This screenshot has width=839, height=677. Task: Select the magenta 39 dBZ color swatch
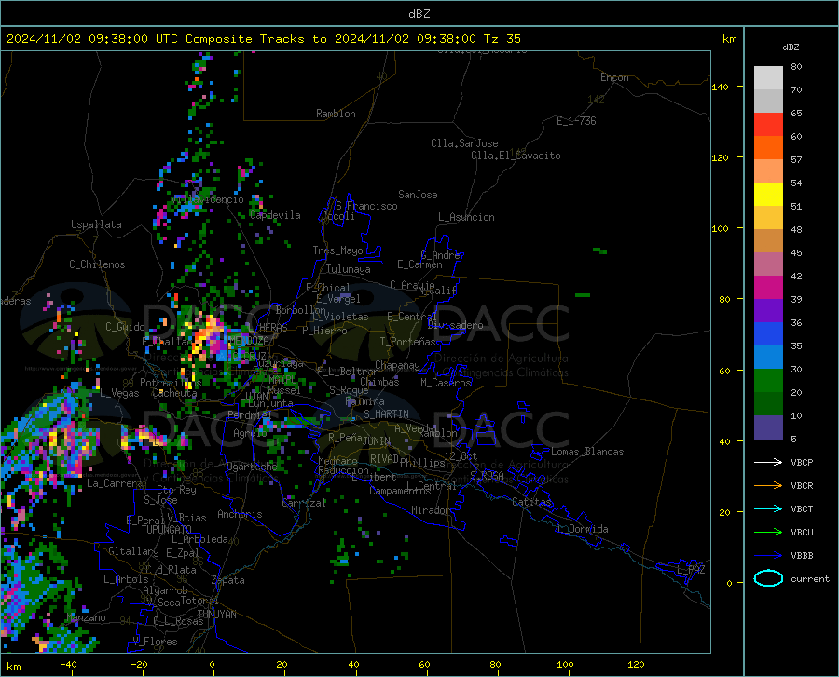click(768, 288)
